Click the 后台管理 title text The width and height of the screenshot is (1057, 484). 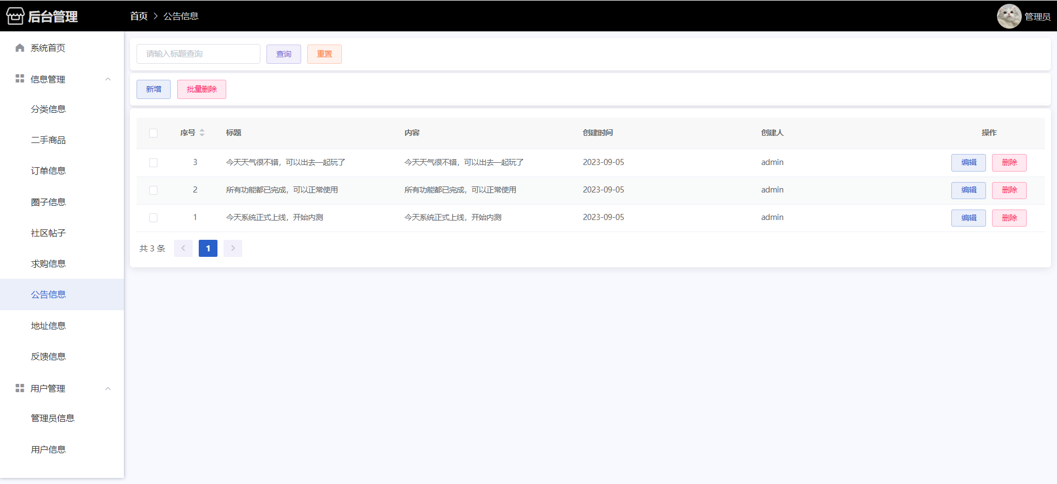pos(53,16)
